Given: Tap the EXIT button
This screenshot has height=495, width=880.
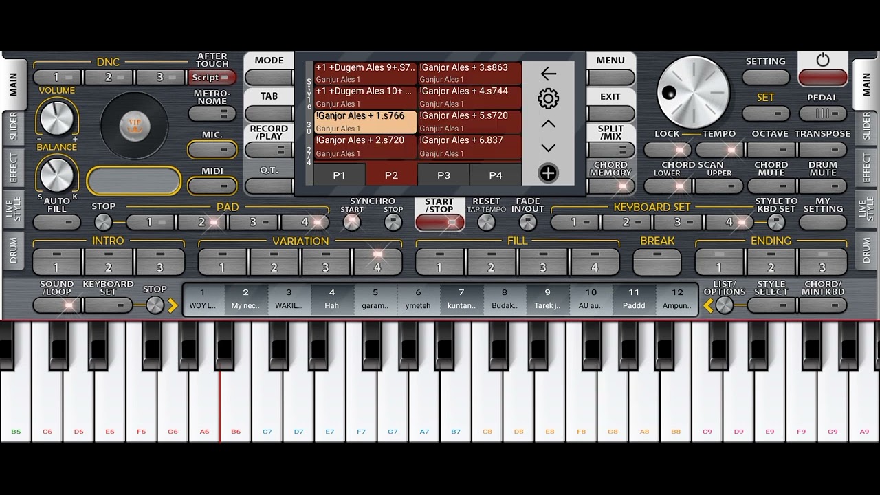Looking at the screenshot, I should pyautogui.click(x=610, y=113).
